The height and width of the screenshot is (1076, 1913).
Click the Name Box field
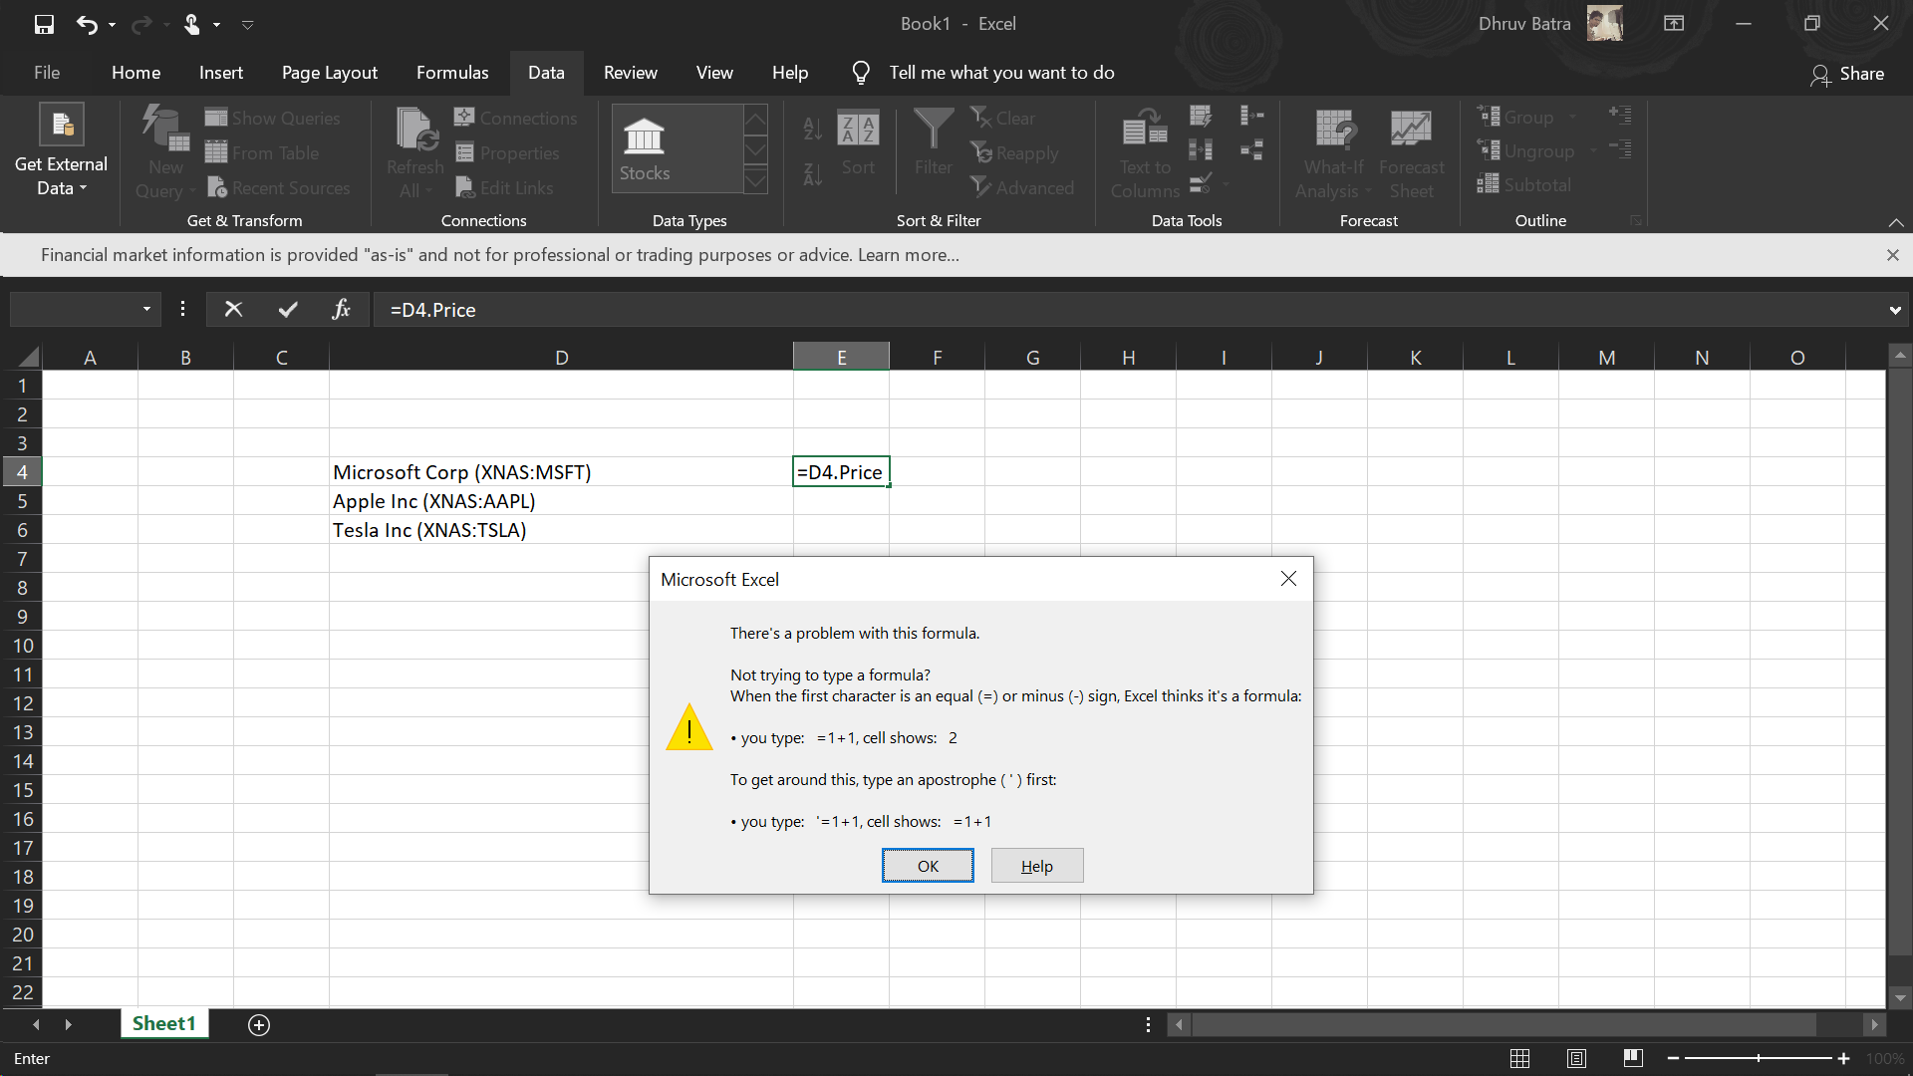[x=73, y=310]
